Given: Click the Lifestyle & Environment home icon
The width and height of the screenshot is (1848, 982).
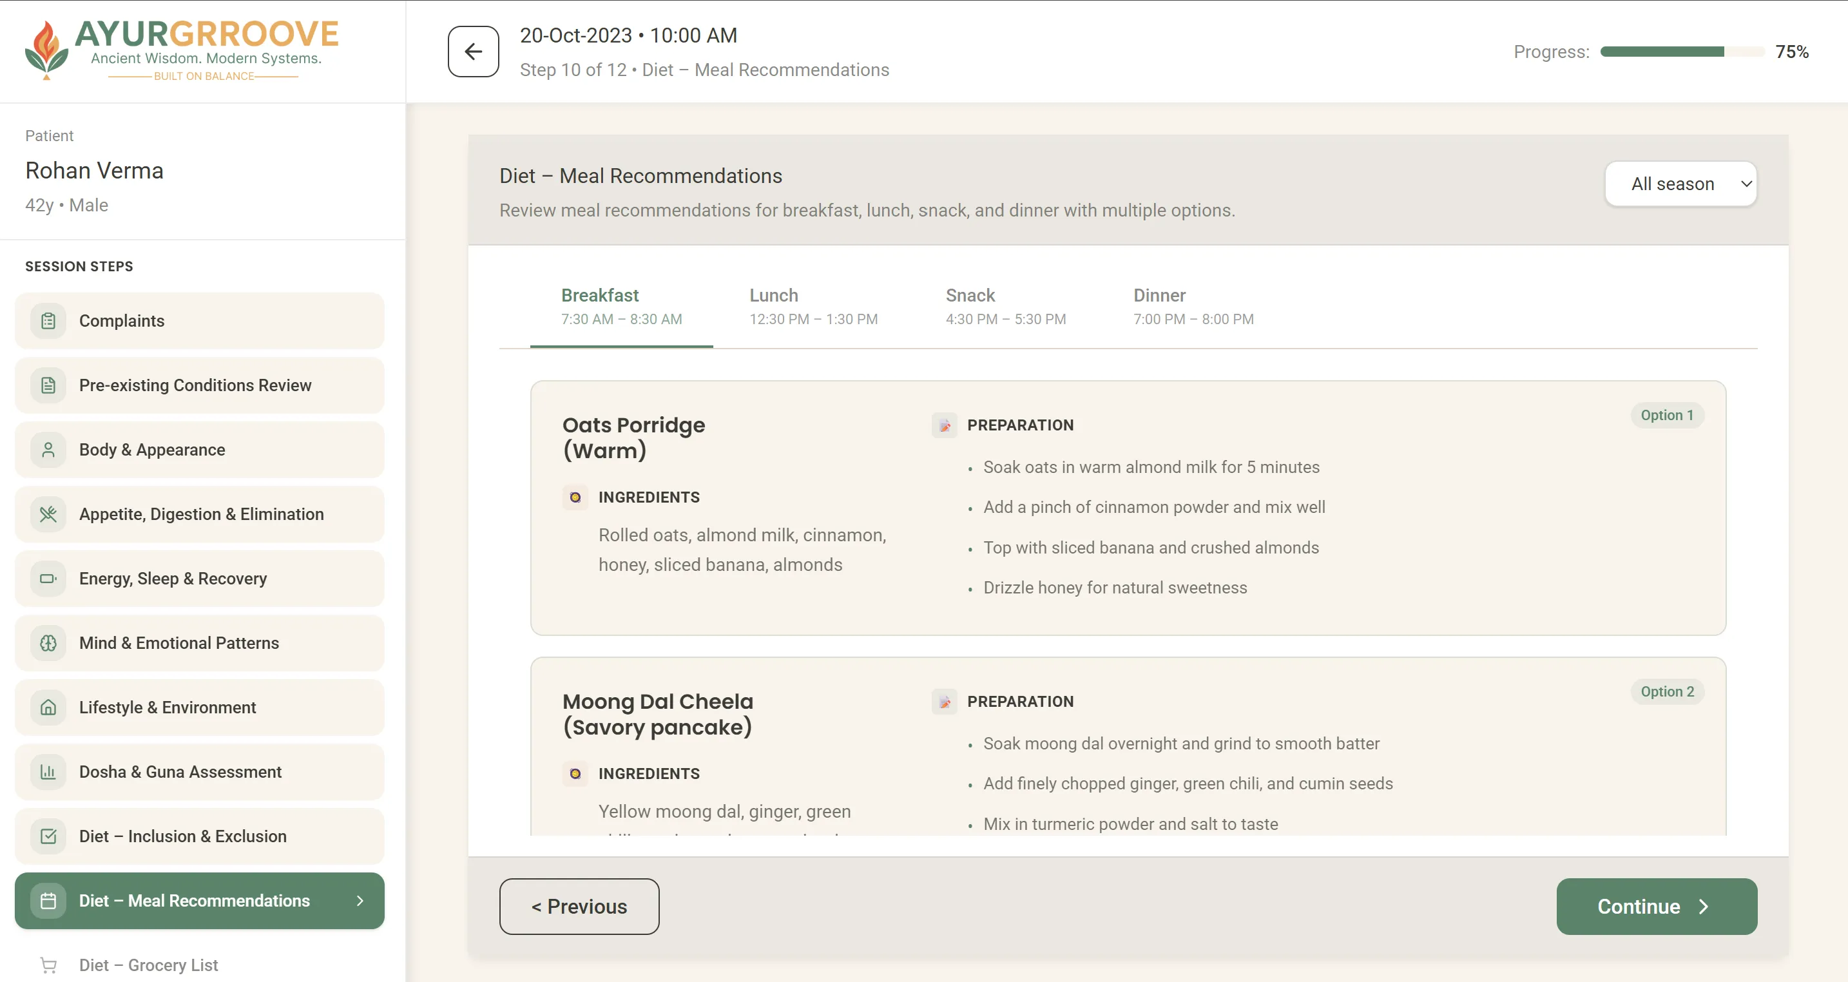Looking at the screenshot, I should [48, 708].
